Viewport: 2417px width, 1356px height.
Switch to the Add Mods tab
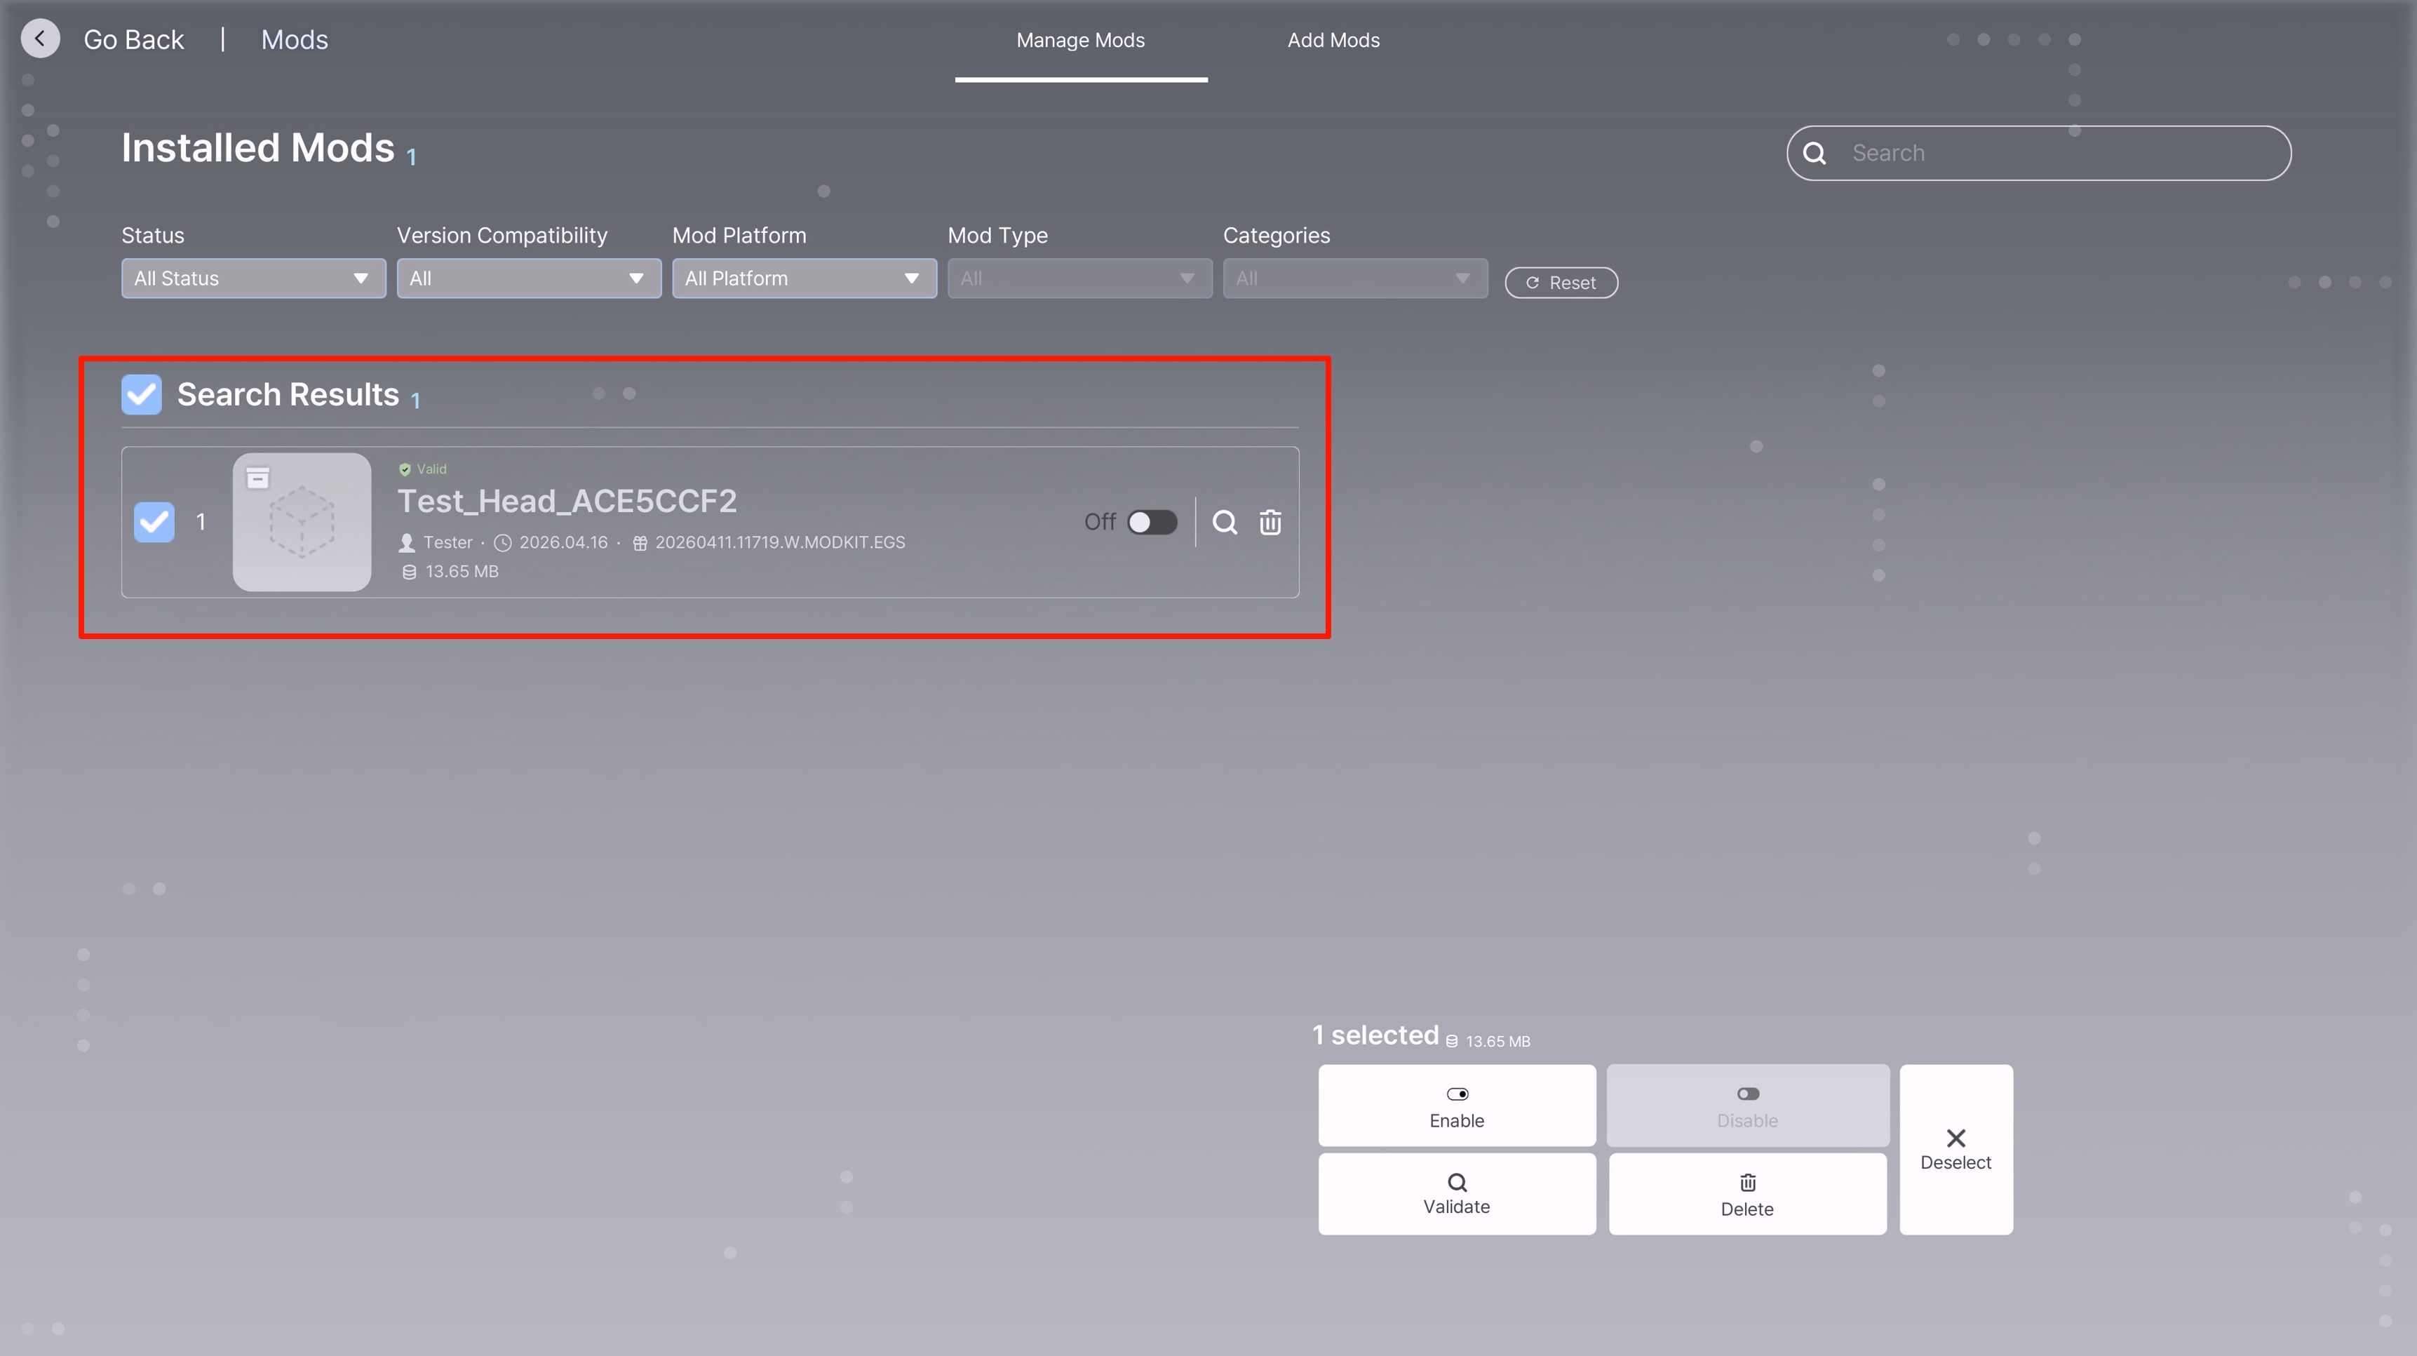1333,41
